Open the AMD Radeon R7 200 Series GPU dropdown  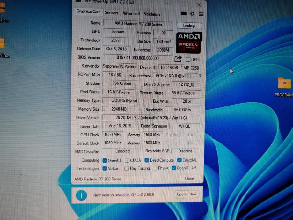(110, 179)
